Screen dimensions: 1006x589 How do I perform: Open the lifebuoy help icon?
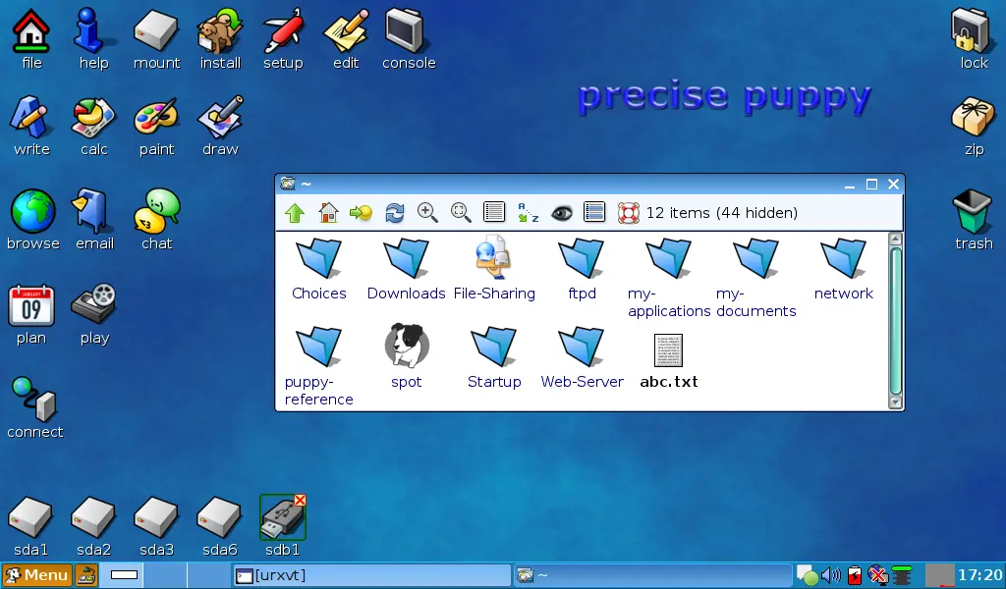click(628, 212)
